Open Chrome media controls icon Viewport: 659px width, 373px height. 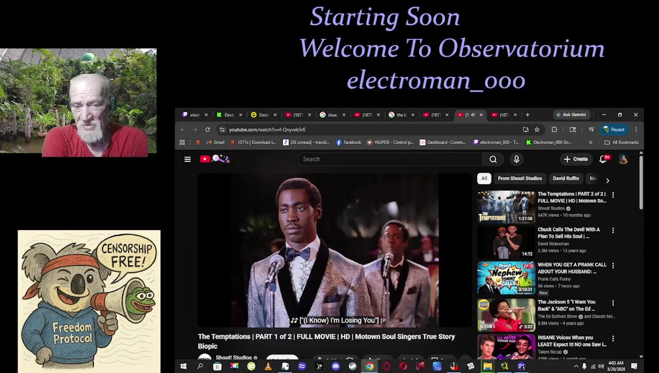(591, 130)
